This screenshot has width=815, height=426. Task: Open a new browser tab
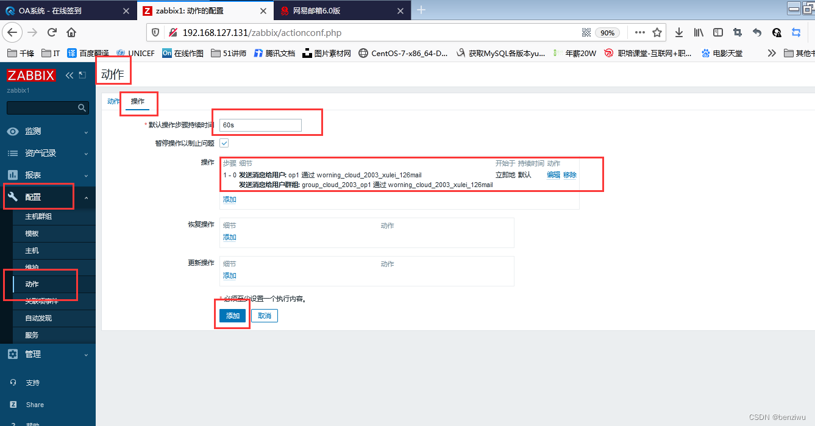(x=421, y=10)
